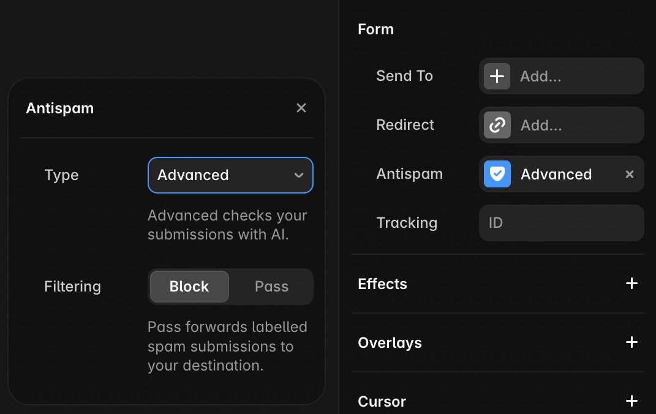Add a Cursor item with plus
This screenshot has width=656, height=414.
pyautogui.click(x=631, y=401)
